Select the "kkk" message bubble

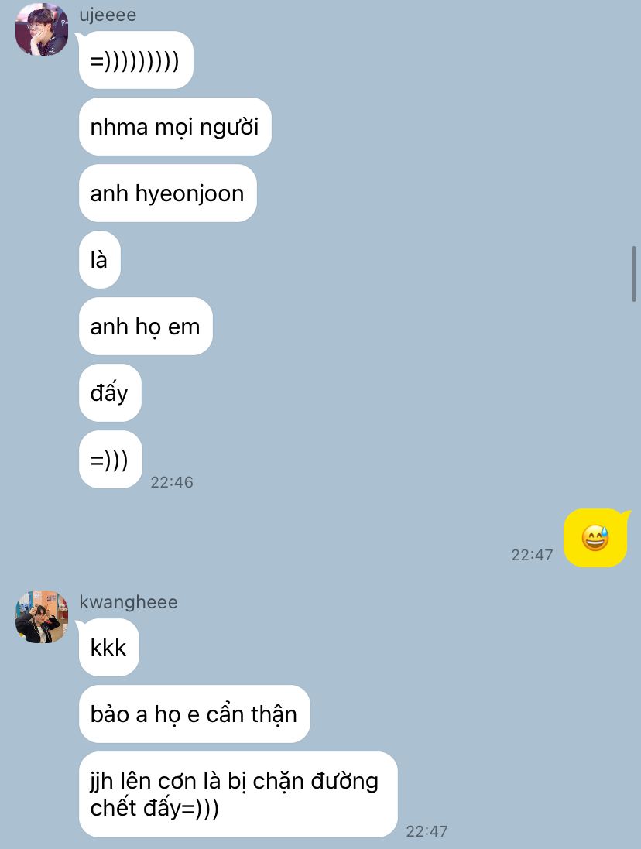[109, 648]
